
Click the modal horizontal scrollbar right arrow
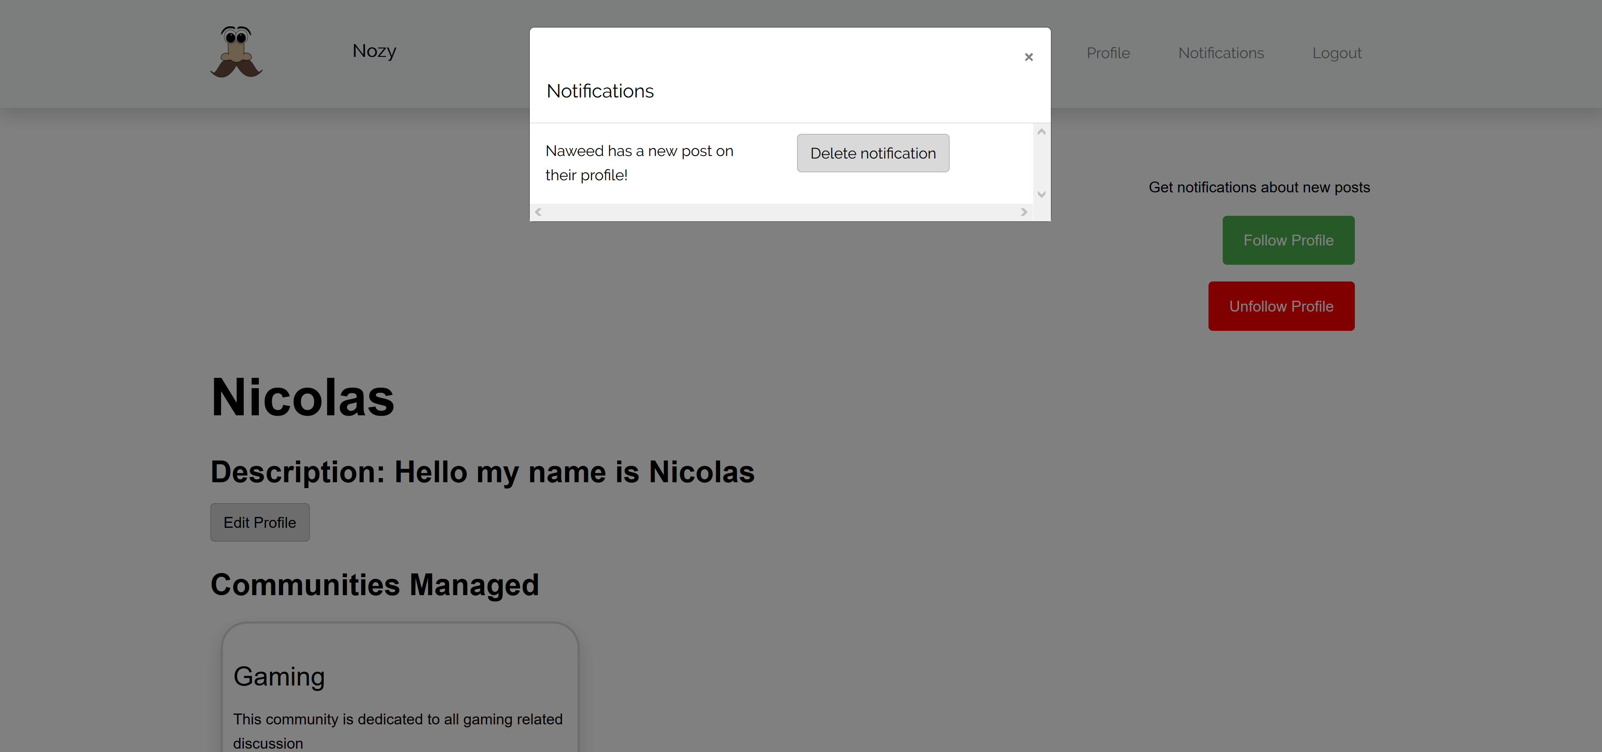tap(1024, 212)
